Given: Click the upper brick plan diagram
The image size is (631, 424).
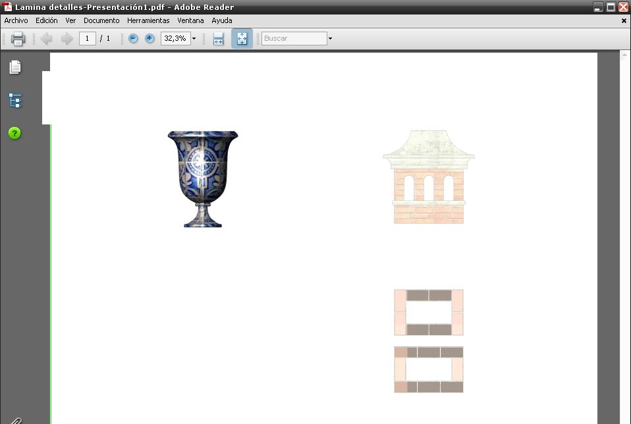Looking at the screenshot, I should 429,312.
